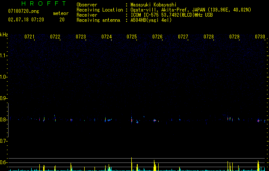Select the A504HB(yagi 4el) antenna text
269x171 pixels.
pyautogui.click(x=151, y=20)
